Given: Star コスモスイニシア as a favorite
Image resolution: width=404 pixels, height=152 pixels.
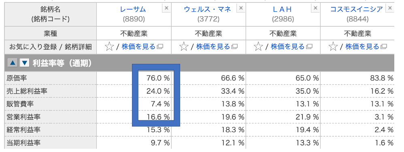Looking at the screenshot, I should tap(333, 47).
